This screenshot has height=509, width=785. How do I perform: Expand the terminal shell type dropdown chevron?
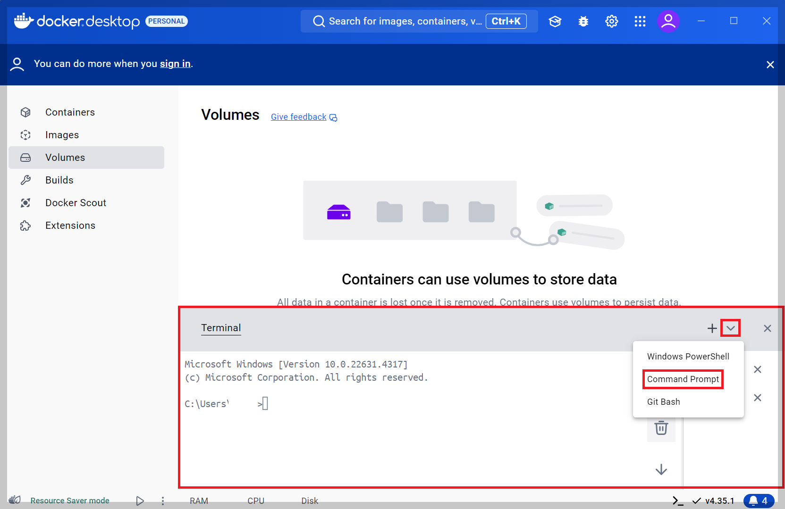[731, 328]
